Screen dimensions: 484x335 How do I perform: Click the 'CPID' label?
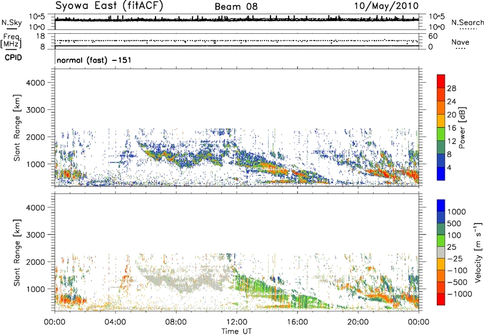pos(13,57)
